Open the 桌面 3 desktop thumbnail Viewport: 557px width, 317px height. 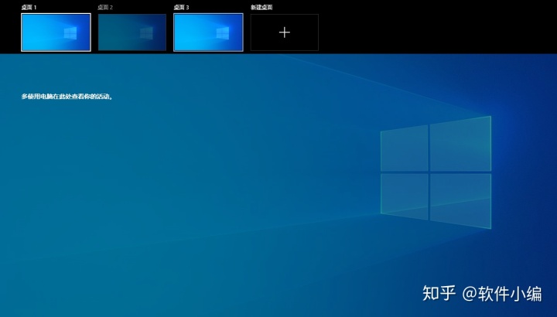tap(208, 32)
